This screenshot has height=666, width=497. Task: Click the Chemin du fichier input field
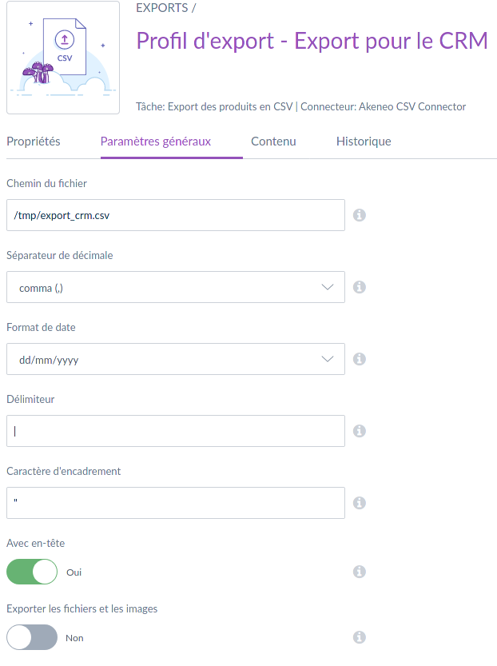point(175,215)
